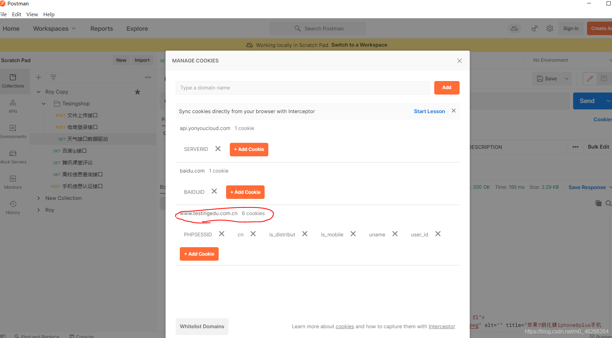
Task: Remove the PHPSESSID cookie
Action: click(222, 234)
